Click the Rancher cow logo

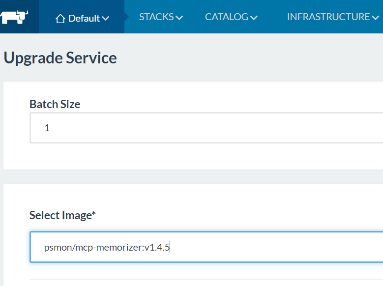click(14, 17)
